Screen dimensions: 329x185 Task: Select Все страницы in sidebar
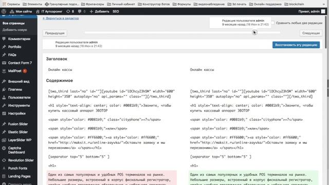(x=13, y=23)
